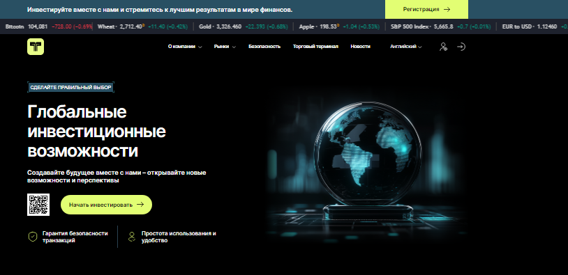The height and width of the screenshot is (275, 568).
Task: Open the Торговый терминал menu item
Action: [315, 47]
